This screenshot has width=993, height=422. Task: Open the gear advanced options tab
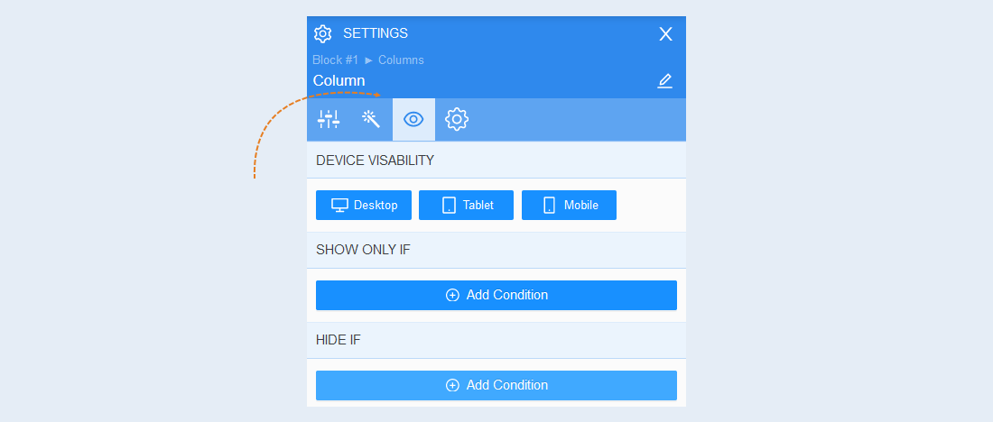click(x=457, y=119)
